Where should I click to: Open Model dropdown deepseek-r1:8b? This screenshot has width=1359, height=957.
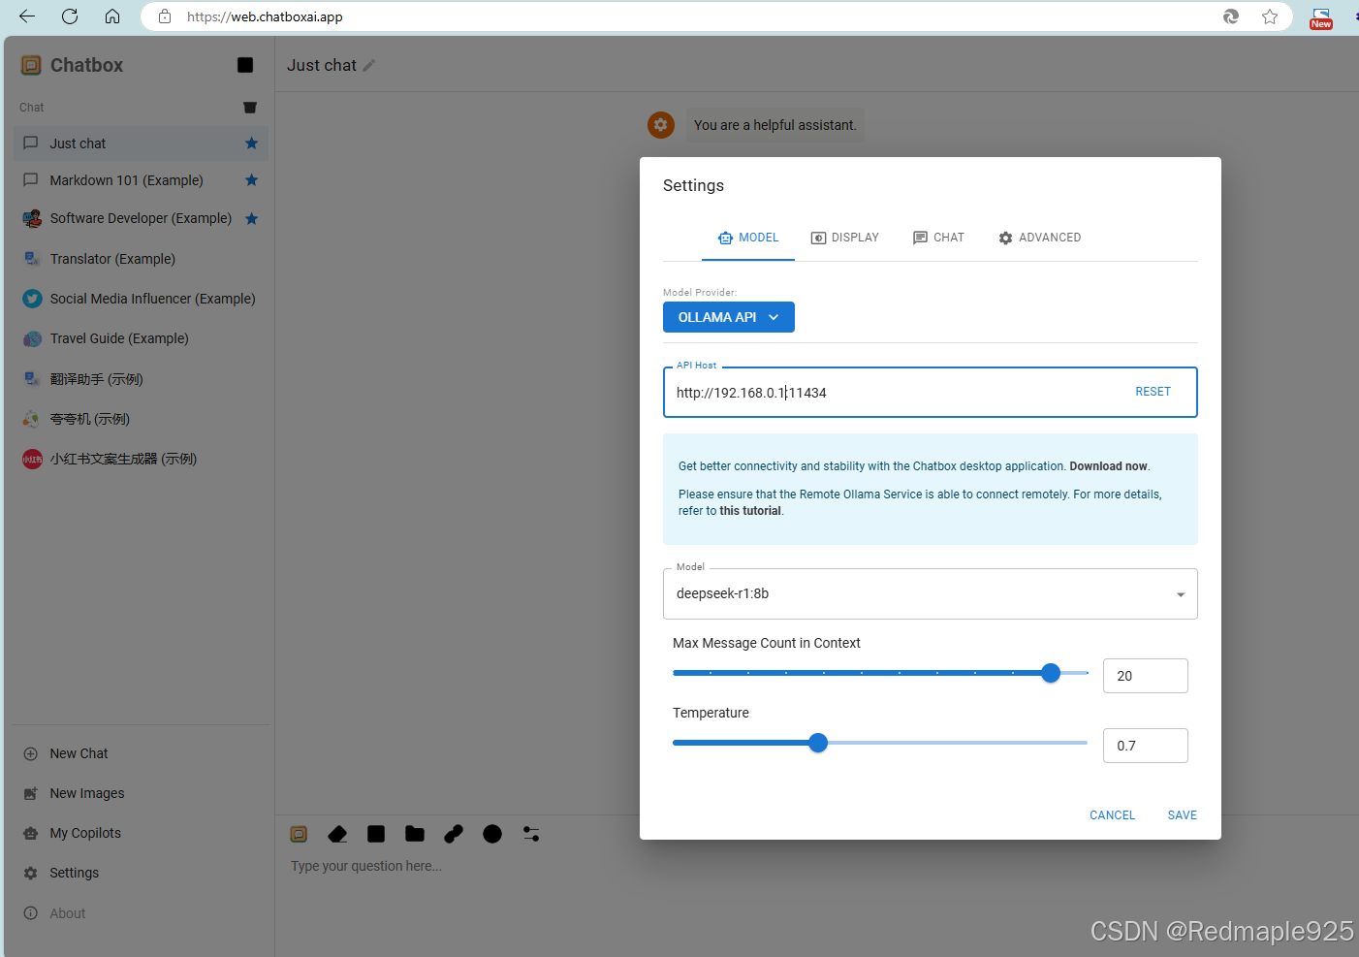pos(931,593)
